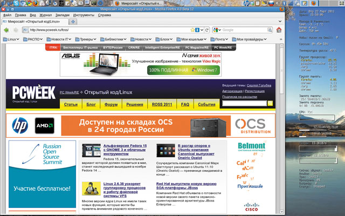Click the Russian flag keyboard layout indicator
The height and width of the screenshot is (216, 345).
(271, 3)
